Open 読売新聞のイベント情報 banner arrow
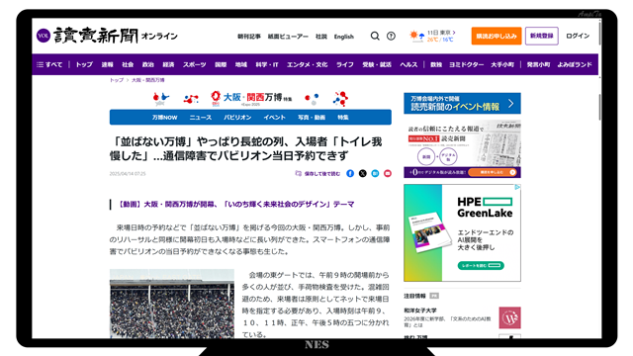The image size is (633, 356). point(510,103)
